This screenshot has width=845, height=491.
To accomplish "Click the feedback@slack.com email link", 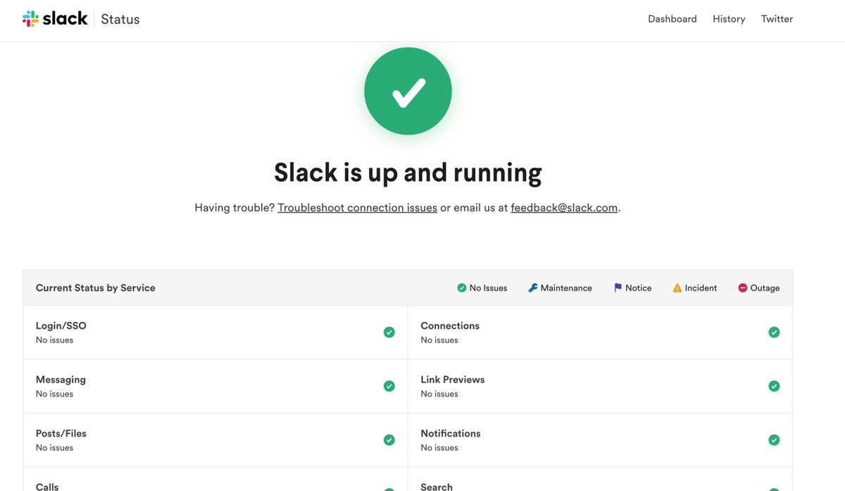I will 564,208.
